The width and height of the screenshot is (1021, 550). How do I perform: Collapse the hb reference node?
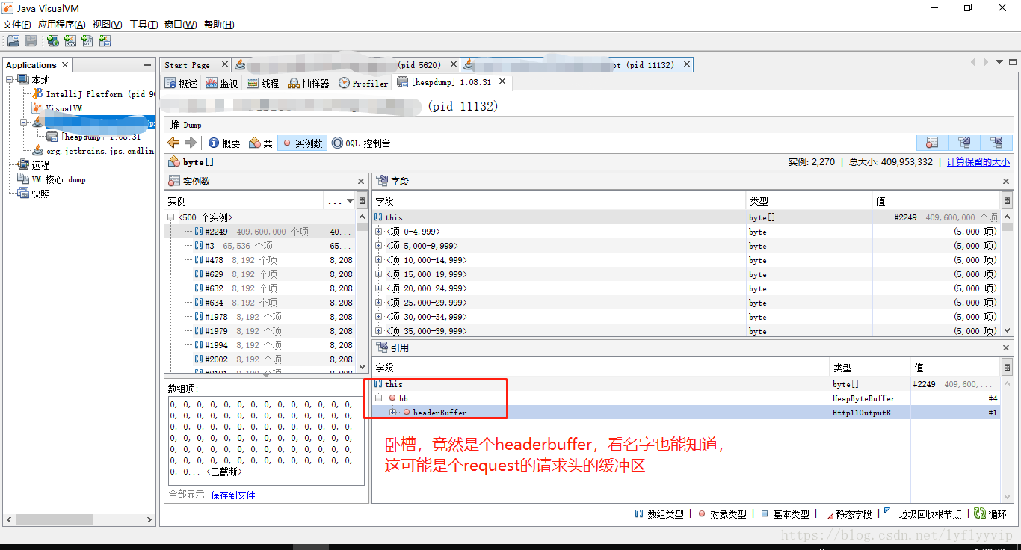pyautogui.click(x=379, y=398)
